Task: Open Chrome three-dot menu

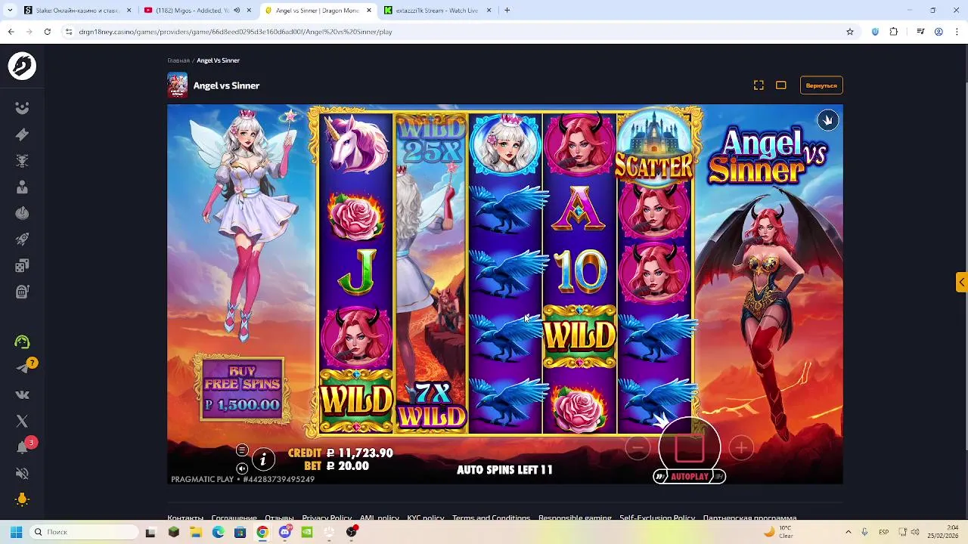Action: 956,32
